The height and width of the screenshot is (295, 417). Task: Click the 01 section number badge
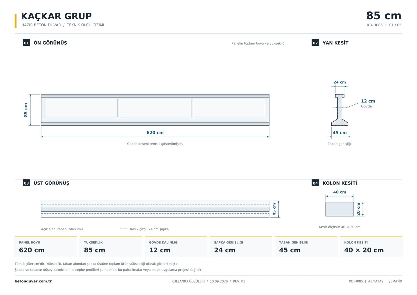click(26, 43)
